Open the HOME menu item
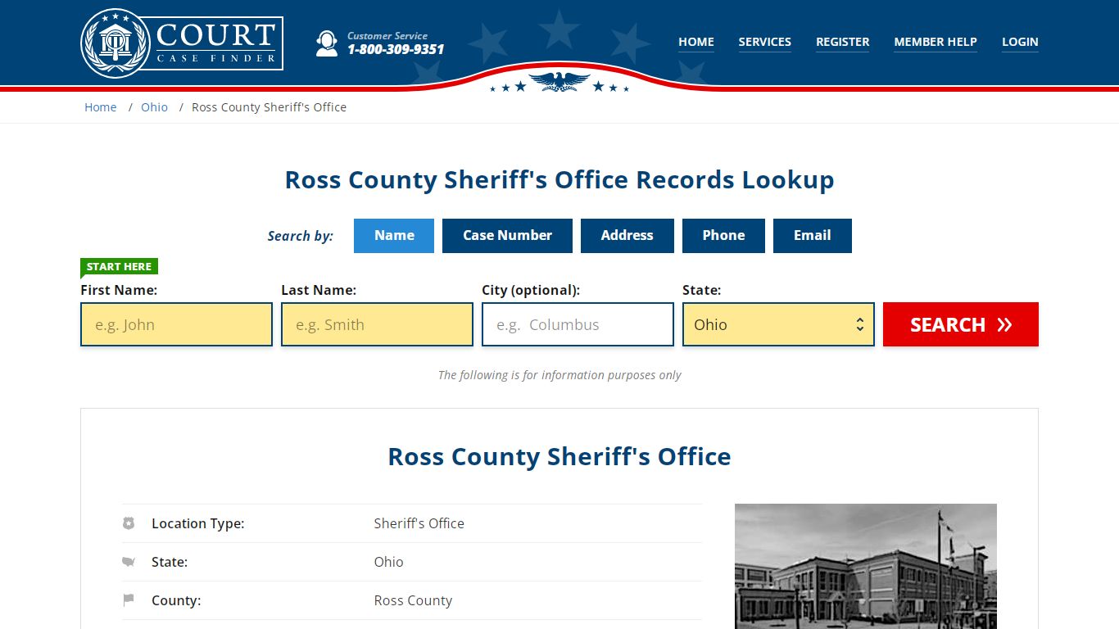 pyautogui.click(x=696, y=42)
